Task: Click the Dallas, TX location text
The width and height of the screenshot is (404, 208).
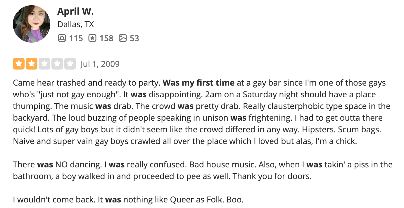Action: click(x=76, y=24)
